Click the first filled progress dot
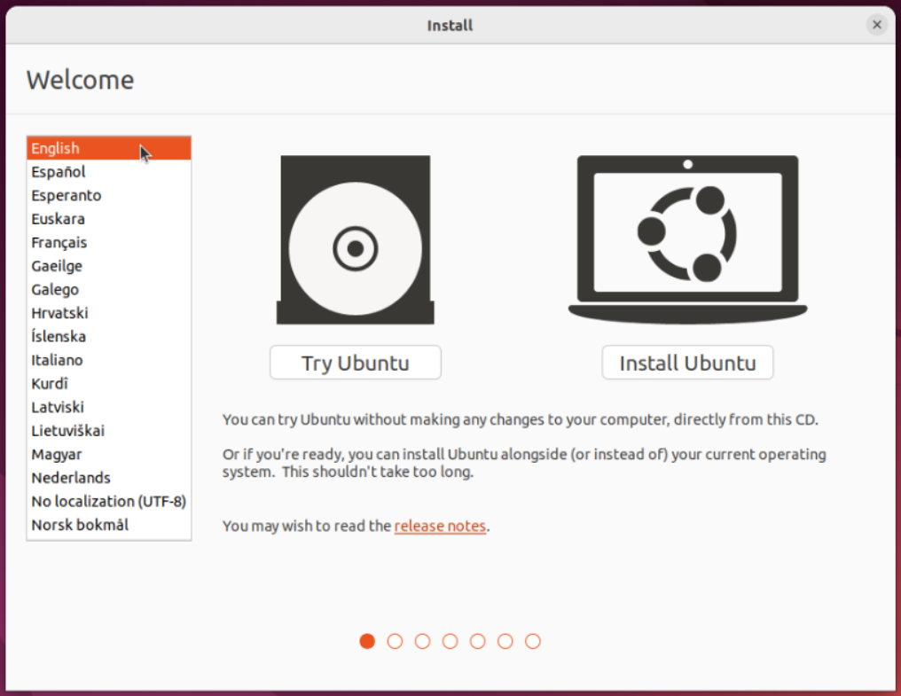 (x=367, y=641)
